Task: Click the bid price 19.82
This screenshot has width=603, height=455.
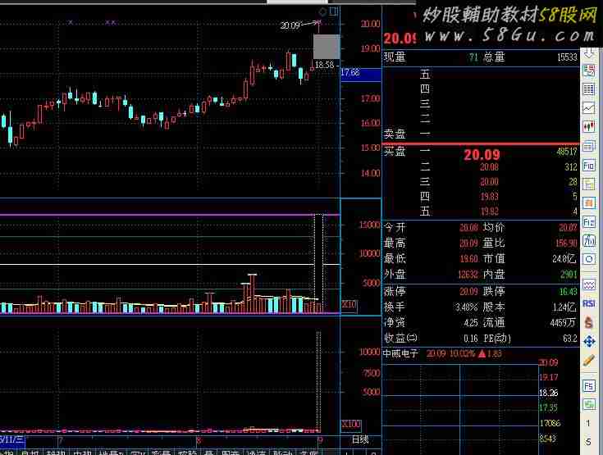Action: pos(489,212)
